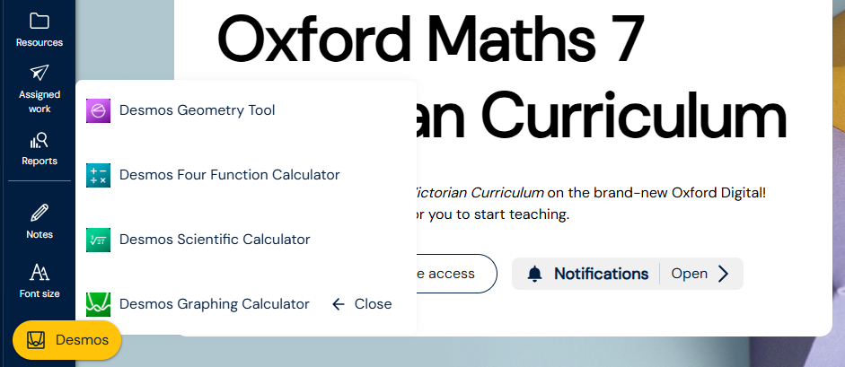
Task: Open the Reports chart icon
Action: coord(40,141)
